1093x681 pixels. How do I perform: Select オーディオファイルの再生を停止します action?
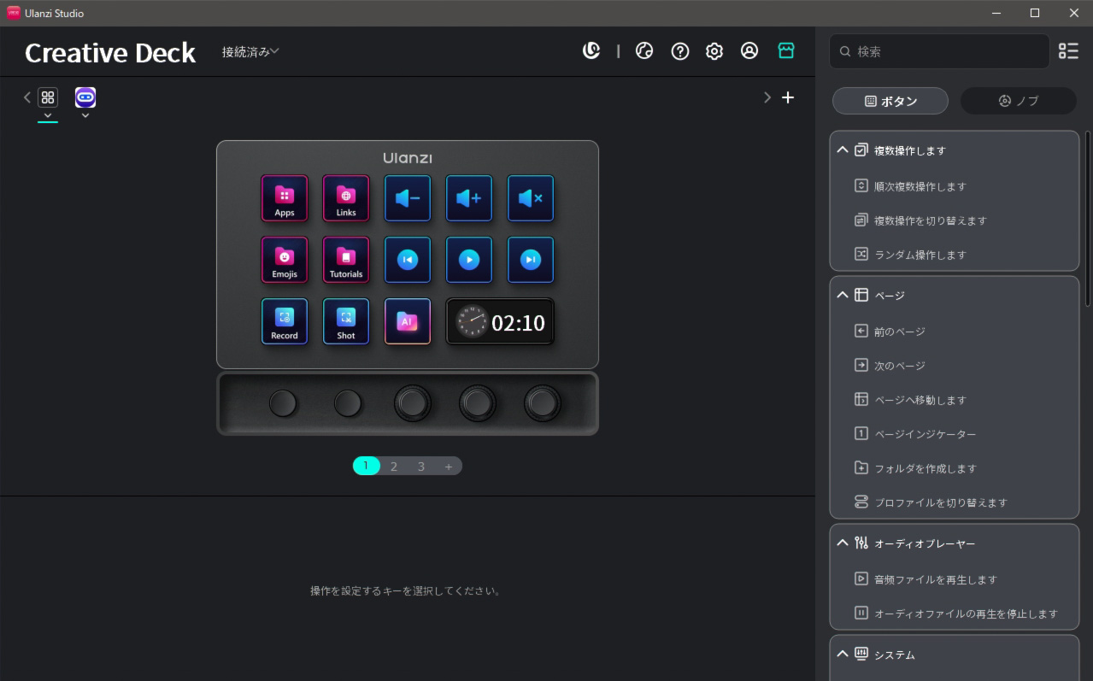coord(955,613)
